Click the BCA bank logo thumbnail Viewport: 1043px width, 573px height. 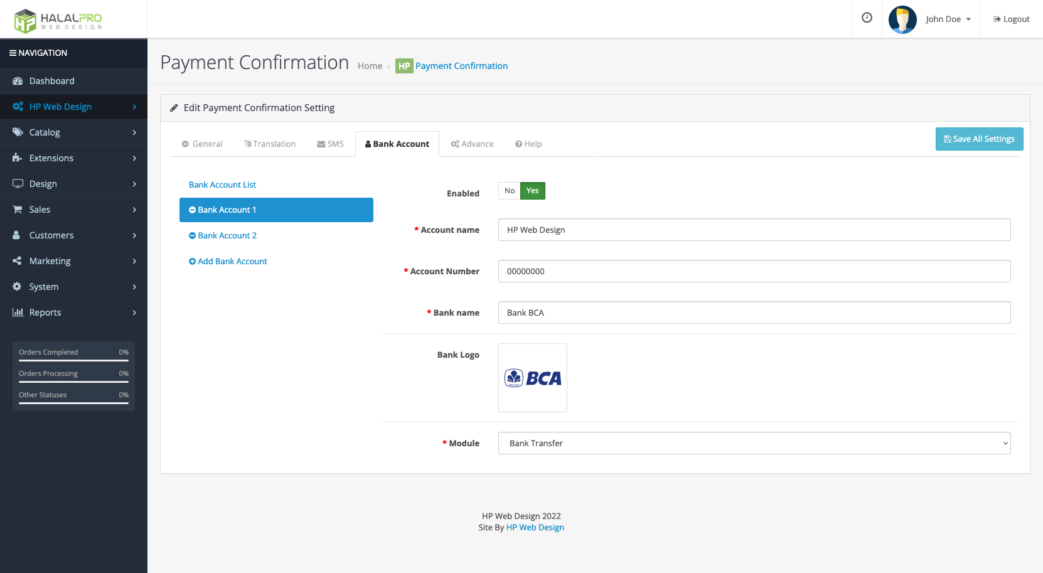click(533, 378)
